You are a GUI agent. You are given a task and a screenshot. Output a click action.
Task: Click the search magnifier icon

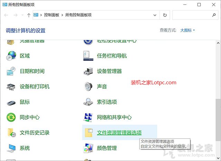pyautogui.click(x=214, y=15)
